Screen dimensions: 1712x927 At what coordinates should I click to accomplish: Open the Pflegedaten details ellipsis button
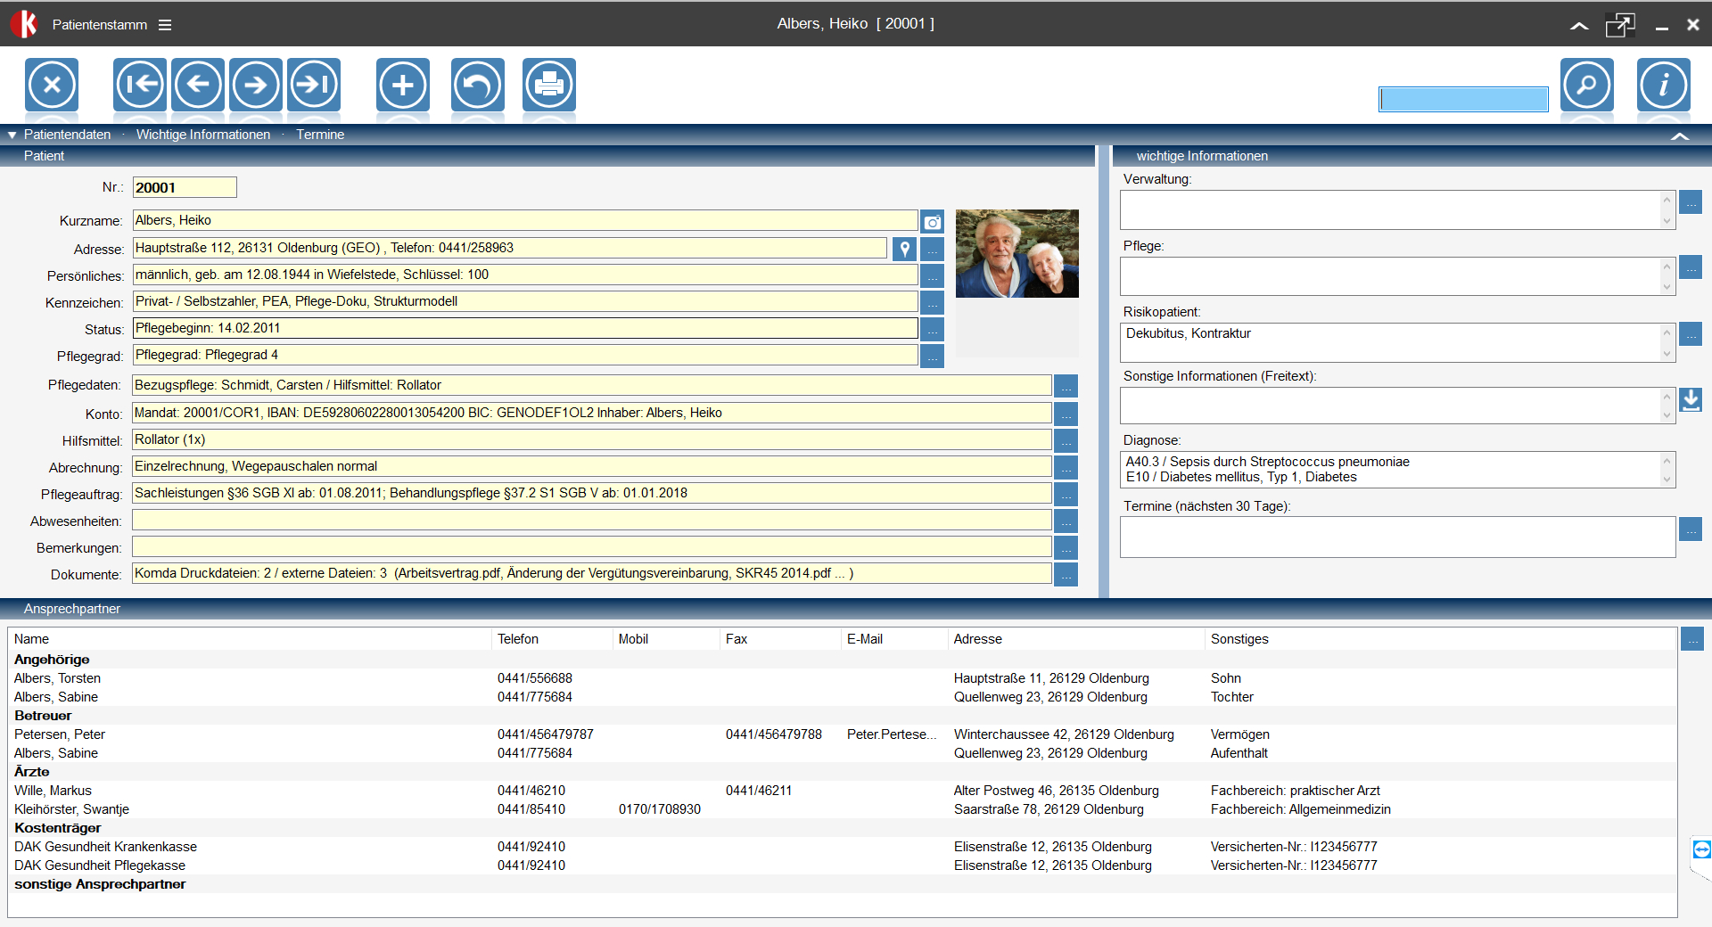pyautogui.click(x=1066, y=386)
